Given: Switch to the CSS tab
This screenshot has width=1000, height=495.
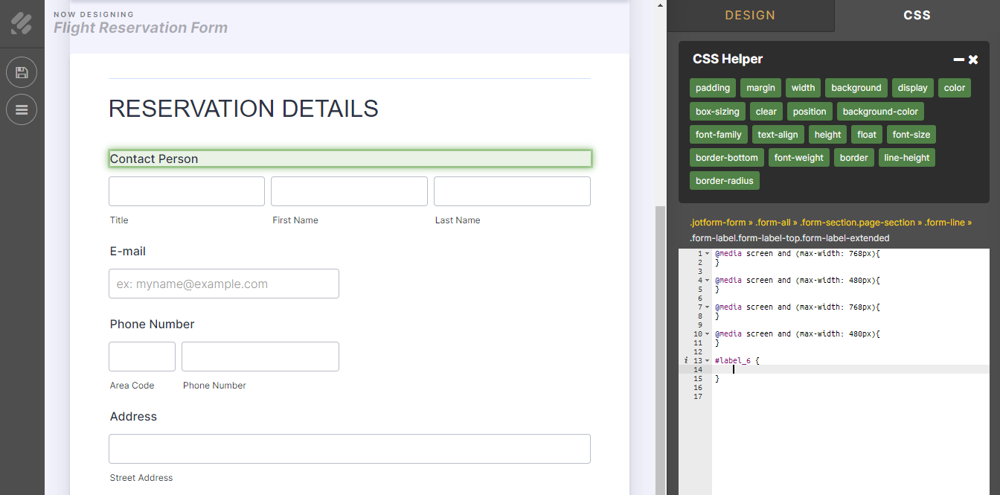Looking at the screenshot, I should pos(917,16).
